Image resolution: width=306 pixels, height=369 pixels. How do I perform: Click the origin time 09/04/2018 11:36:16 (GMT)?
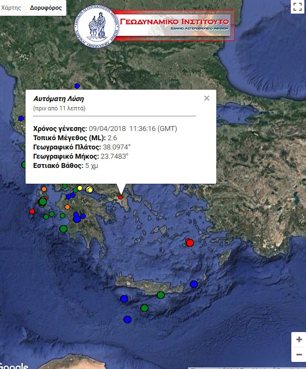[x=133, y=128]
